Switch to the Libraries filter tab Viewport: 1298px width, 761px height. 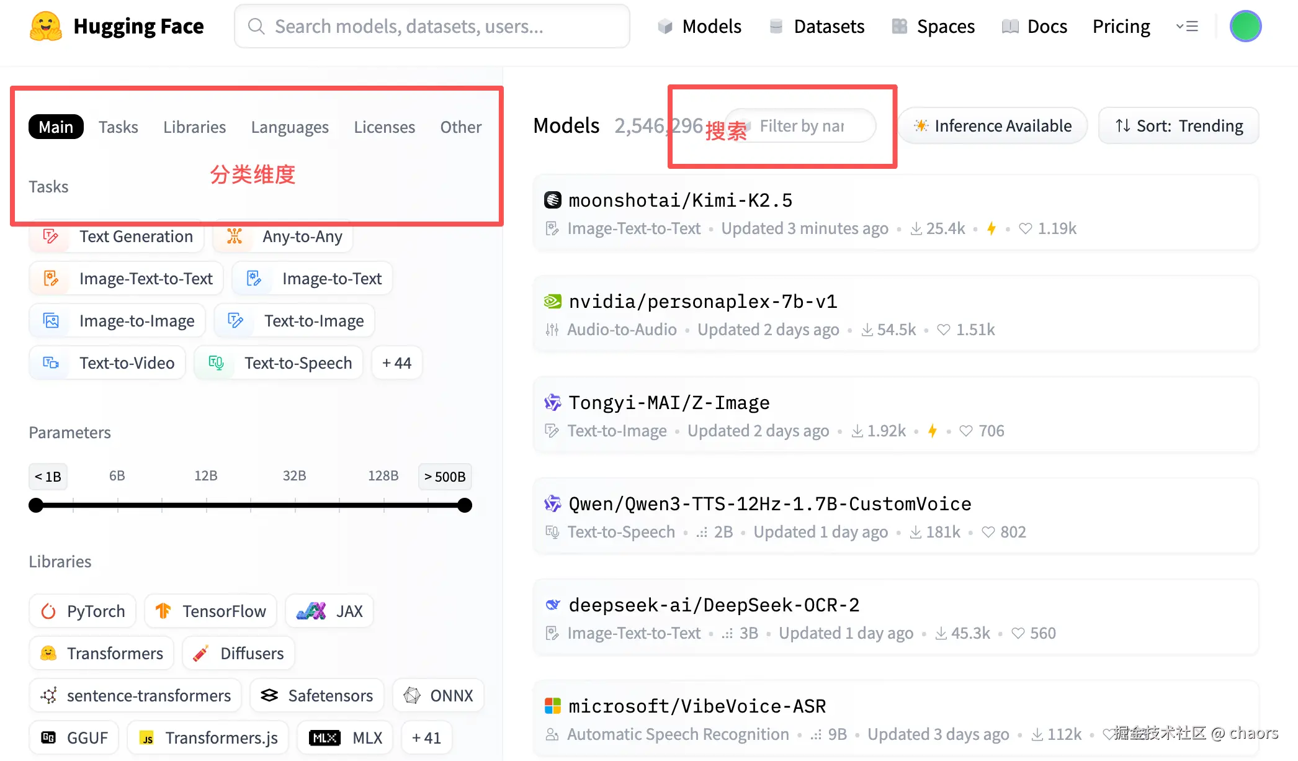point(194,127)
